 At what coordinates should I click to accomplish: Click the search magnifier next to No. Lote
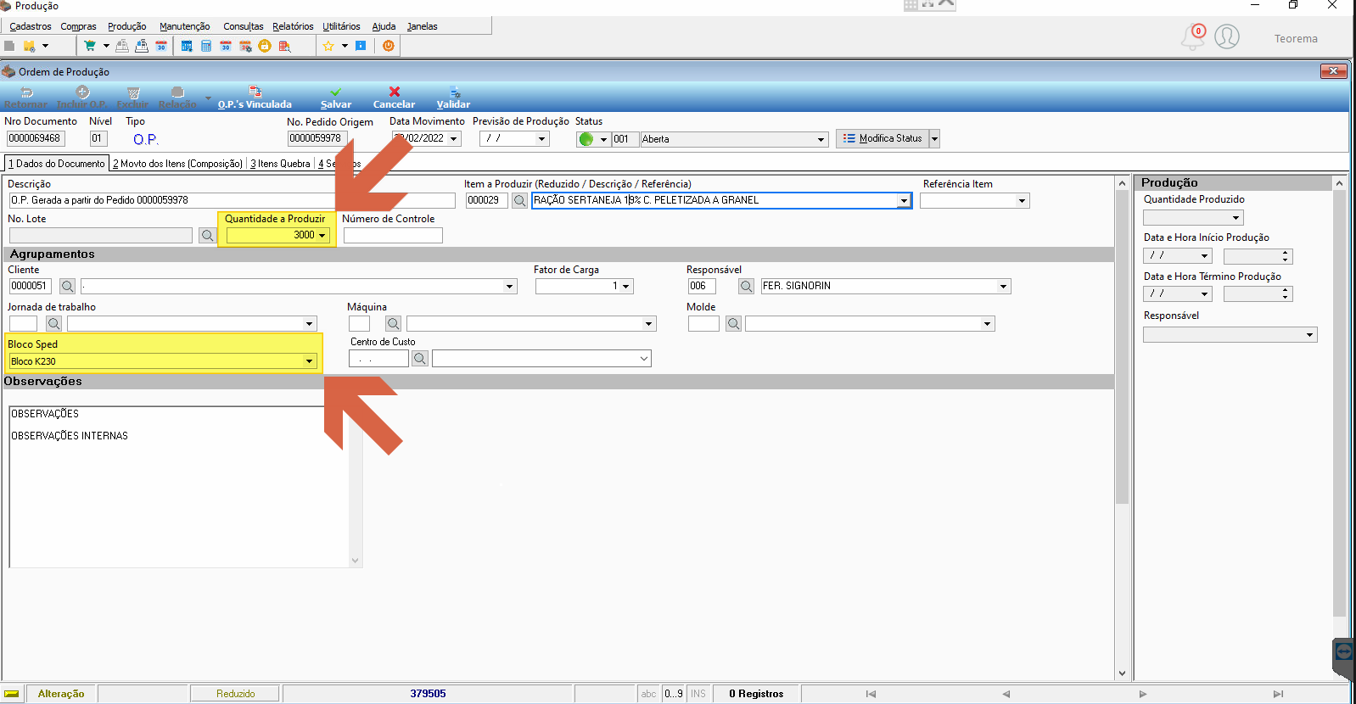click(207, 236)
